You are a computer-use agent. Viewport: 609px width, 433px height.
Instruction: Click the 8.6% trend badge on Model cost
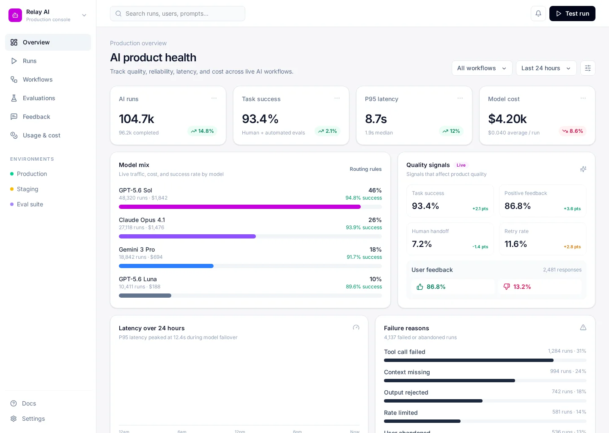[x=573, y=131]
